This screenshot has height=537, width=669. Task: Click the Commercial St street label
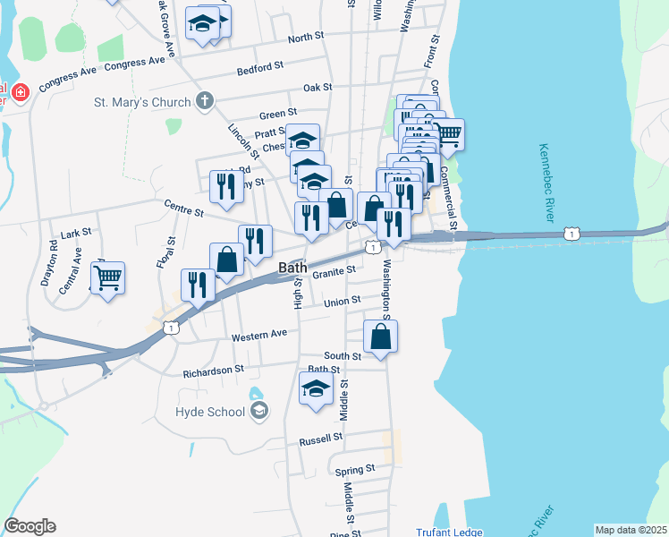[x=448, y=198]
